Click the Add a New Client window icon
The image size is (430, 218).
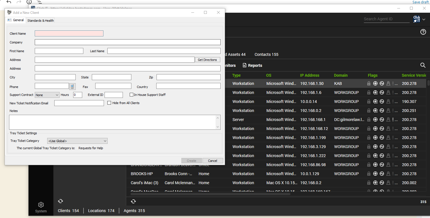(x=9, y=12)
